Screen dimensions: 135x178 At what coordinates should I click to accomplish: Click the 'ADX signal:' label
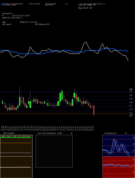click(x=7, y=24)
